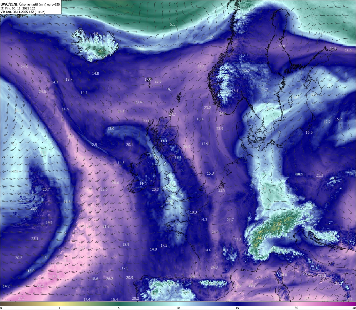
Task: Click the 23.6 value west of Scotland
Action: point(147,121)
